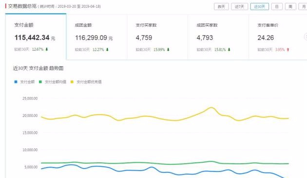Image resolution: width=307 pixels, height=178 pixels.
Task: Click green down arrow under 成团买家数
Action: pos(229,50)
